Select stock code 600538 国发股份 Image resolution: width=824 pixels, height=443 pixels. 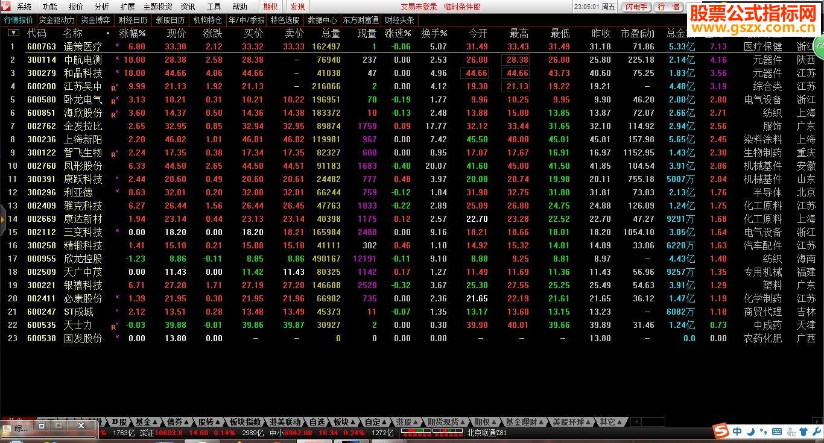pos(412,338)
